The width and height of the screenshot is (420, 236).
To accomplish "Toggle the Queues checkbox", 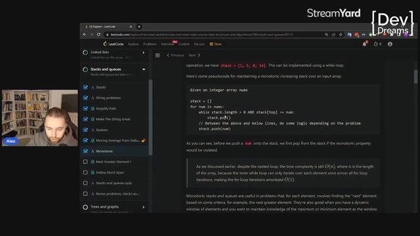I will click(x=85, y=130).
